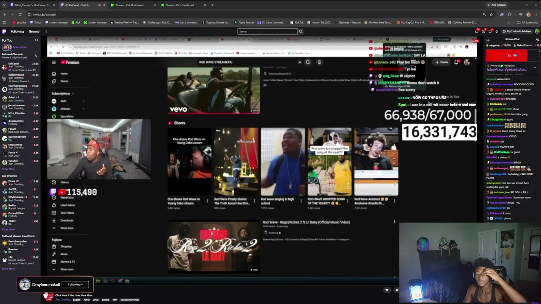Open the Chrome tab search dropdown
This screenshot has height=304, width=541.
tap(4, 5)
